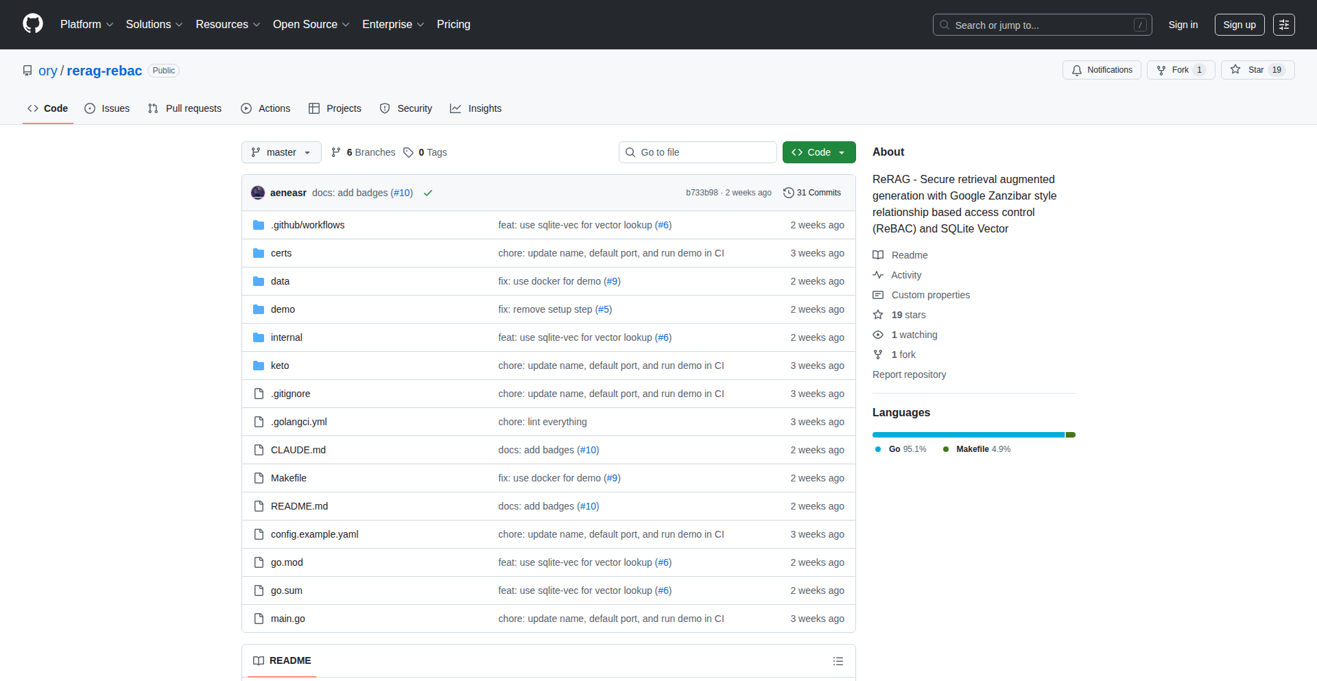
Task: Click the Sign up button
Action: click(x=1239, y=25)
